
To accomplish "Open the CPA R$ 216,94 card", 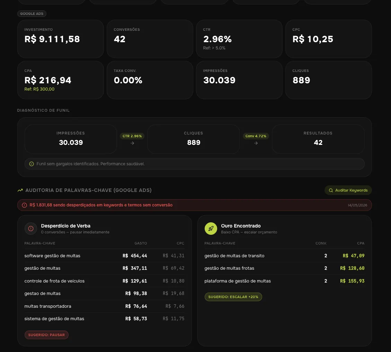I will tap(61, 80).
